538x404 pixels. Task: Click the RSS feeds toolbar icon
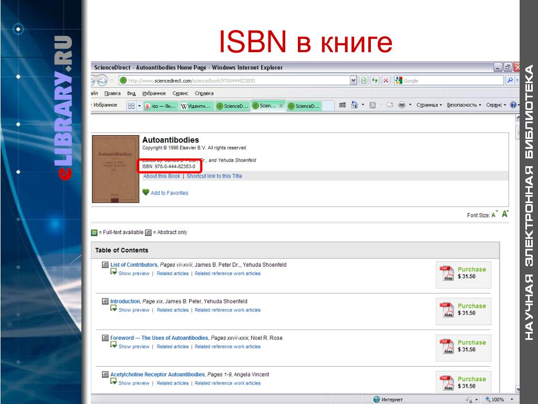click(x=373, y=105)
